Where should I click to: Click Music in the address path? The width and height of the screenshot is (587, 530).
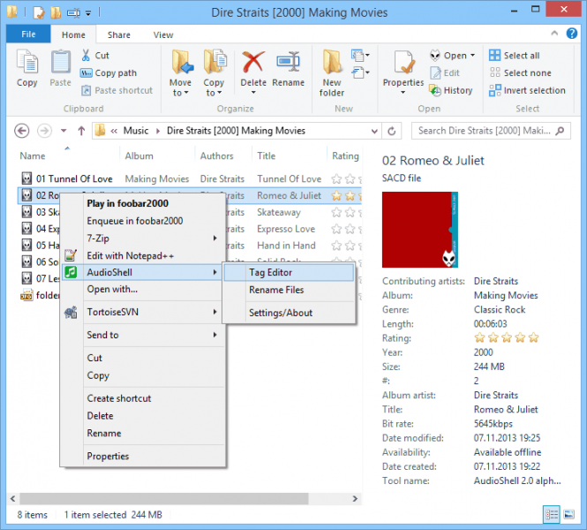coord(136,131)
